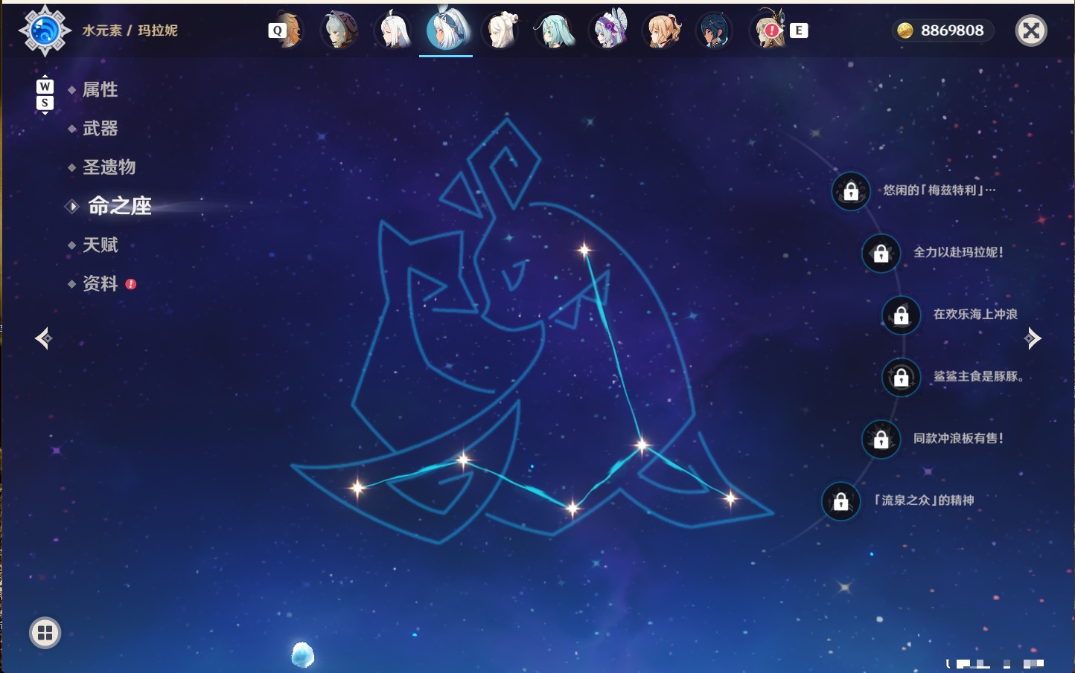Open the 圣遗物 artifacts section

point(109,167)
